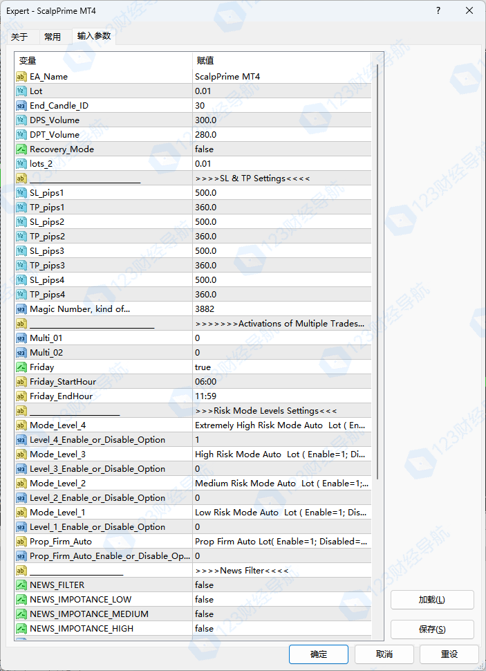Select the SL_pips2 row
The image size is (486, 671).
193,222
